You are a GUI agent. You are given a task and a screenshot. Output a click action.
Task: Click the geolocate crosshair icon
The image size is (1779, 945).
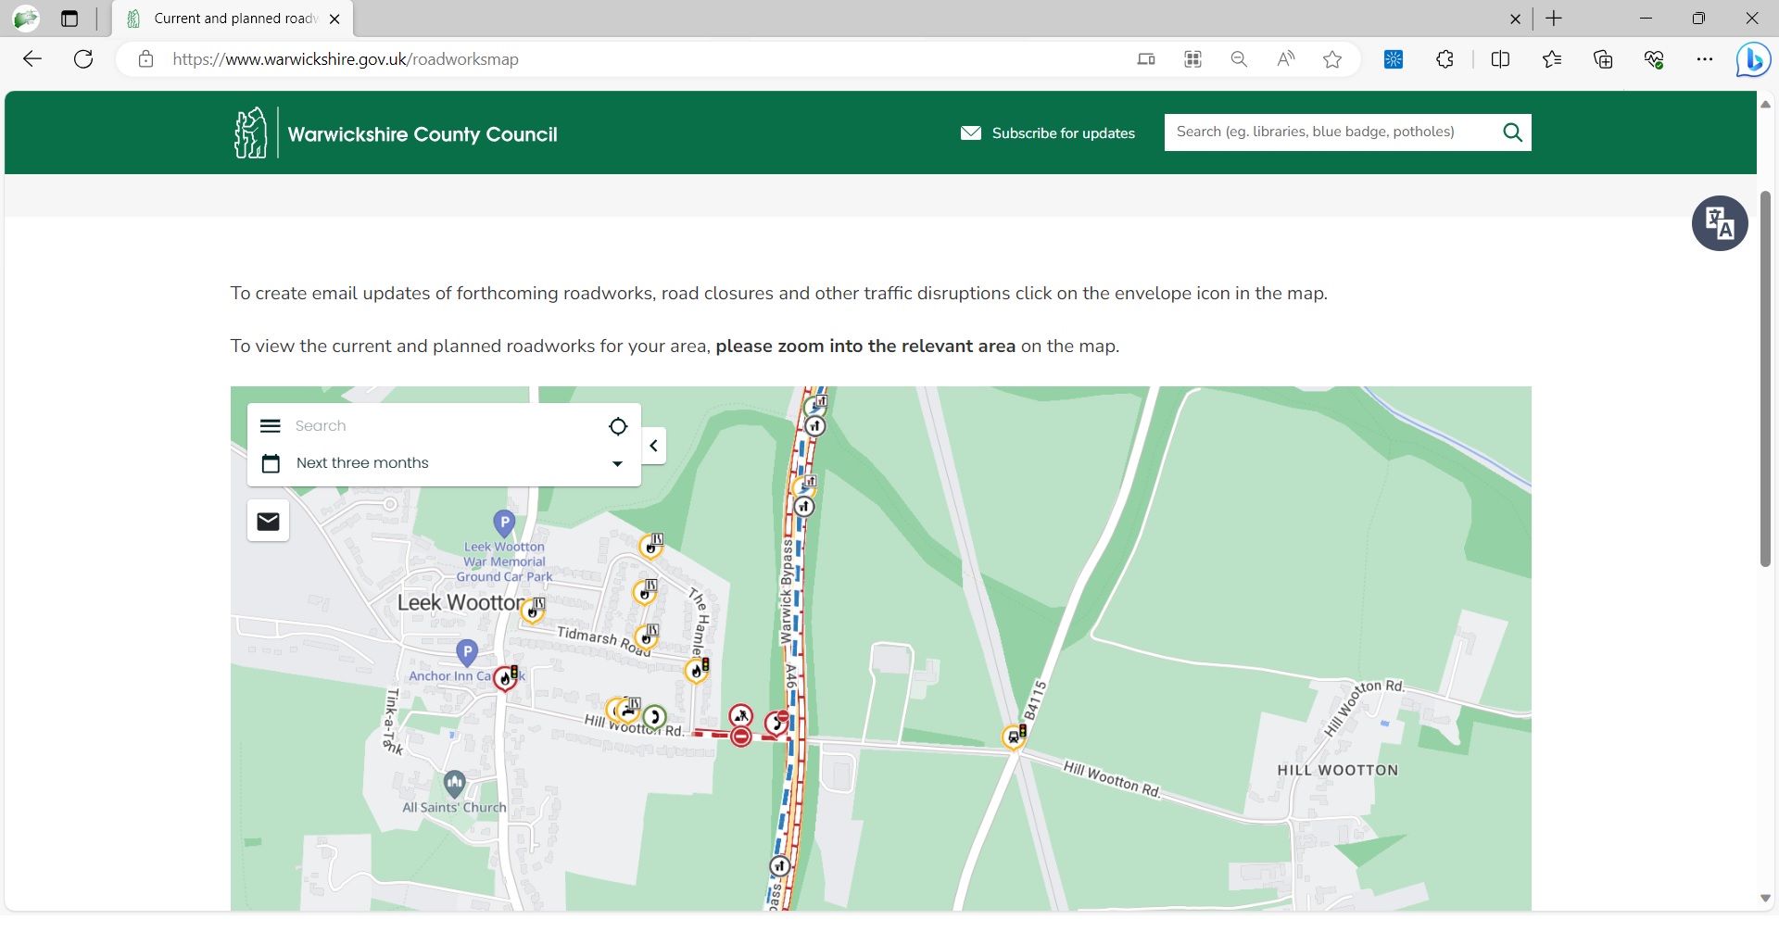[617, 426]
